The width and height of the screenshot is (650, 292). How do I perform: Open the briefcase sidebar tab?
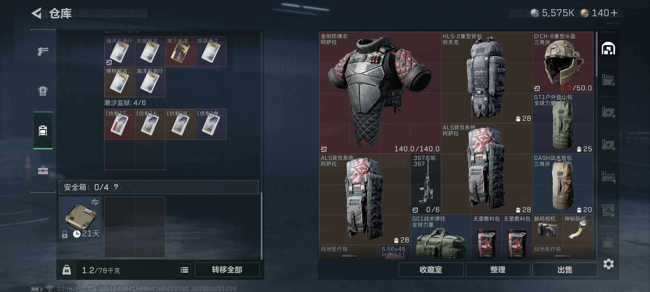click(x=43, y=170)
